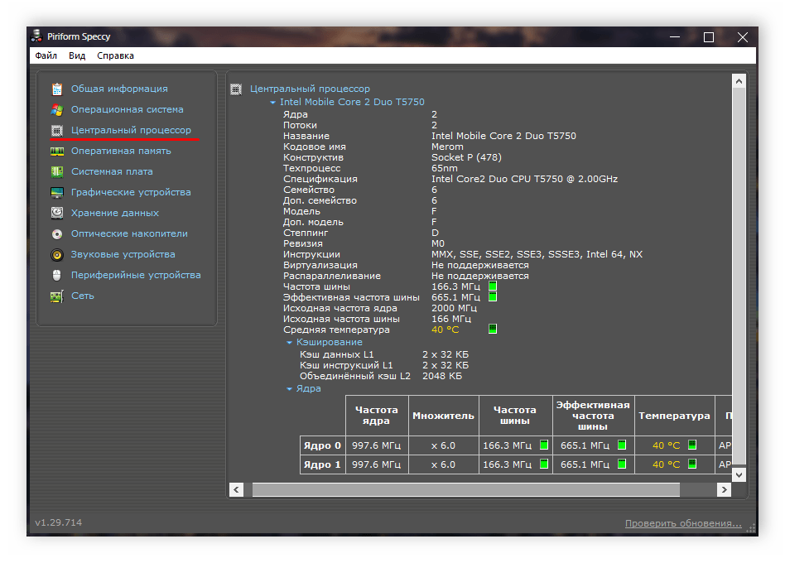Click Ядро 1 multiplier cell x 6.0

point(444,464)
